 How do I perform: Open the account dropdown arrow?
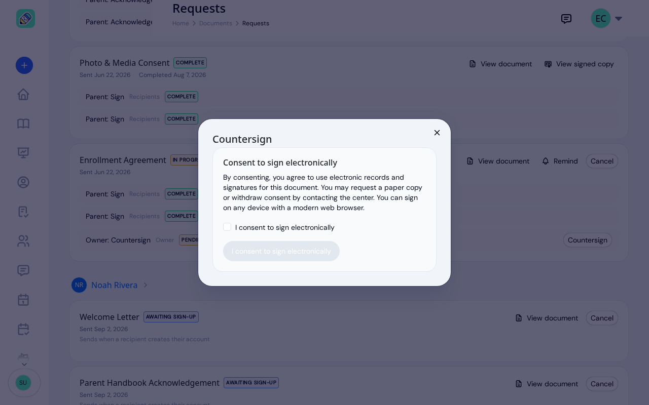(619, 19)
